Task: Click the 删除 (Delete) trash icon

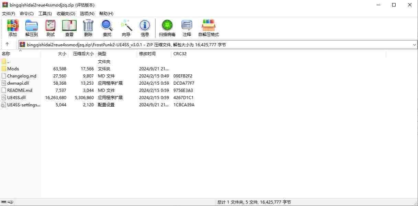Action: pos(88,28)
